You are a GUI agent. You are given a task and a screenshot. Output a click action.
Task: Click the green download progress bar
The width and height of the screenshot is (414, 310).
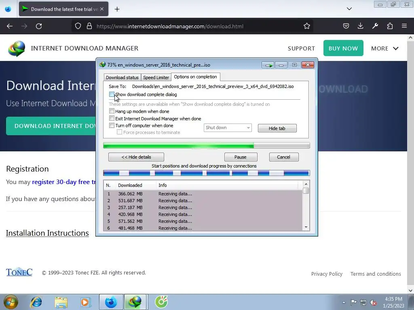206,145
